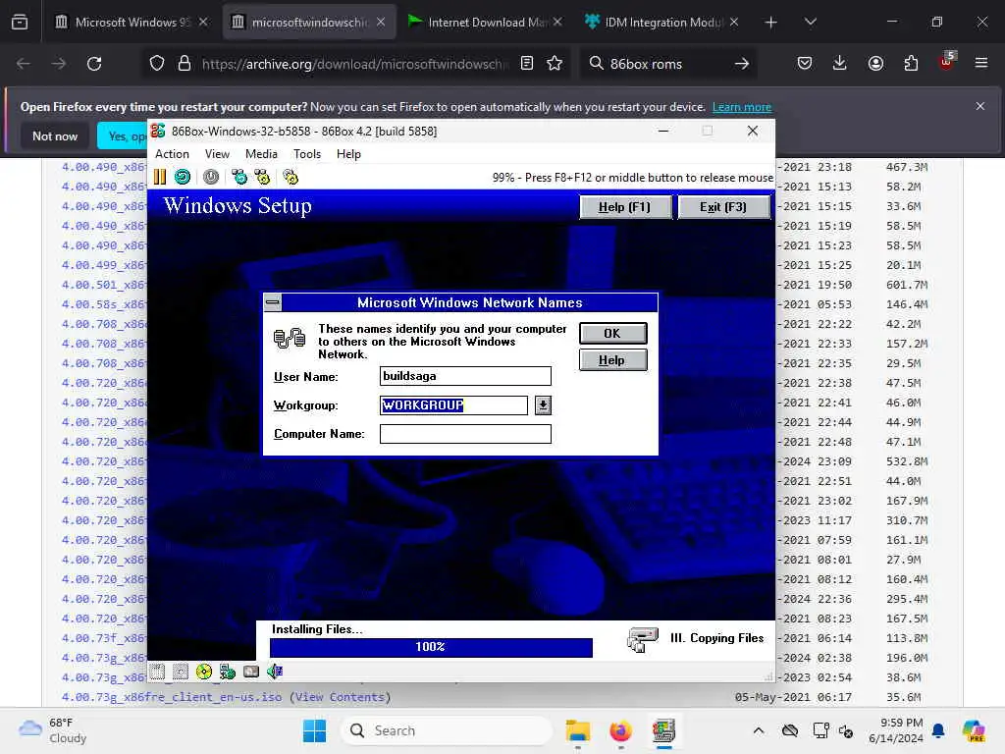Click Firefox icon in taskbar
This screenshot has height=754, width=1005.
point(620,730)
